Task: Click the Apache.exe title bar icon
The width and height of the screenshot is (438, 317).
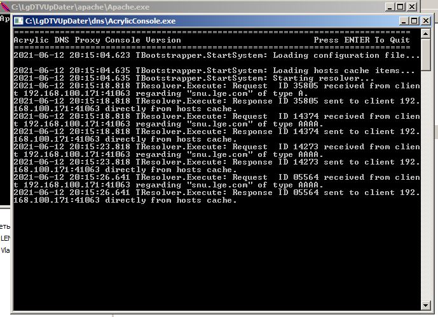Action: click(x=5, y=6)
